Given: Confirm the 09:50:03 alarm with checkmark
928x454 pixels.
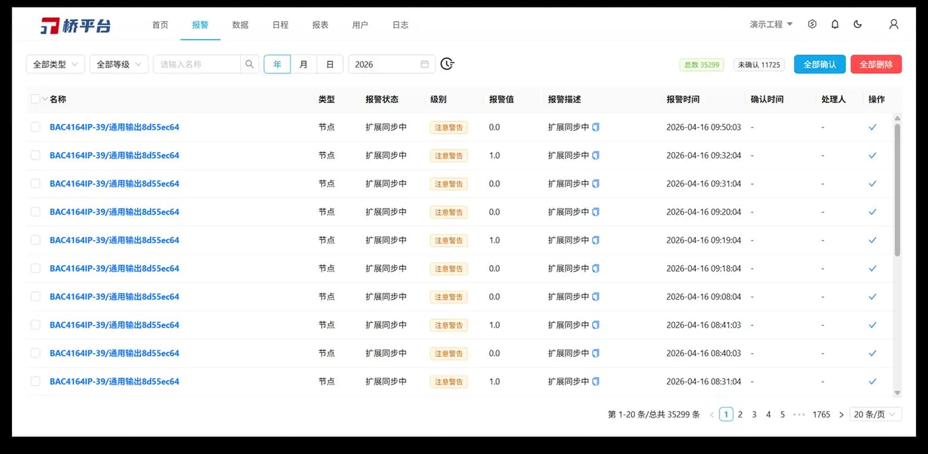Looking at the screenshot, I should point(873,127).
